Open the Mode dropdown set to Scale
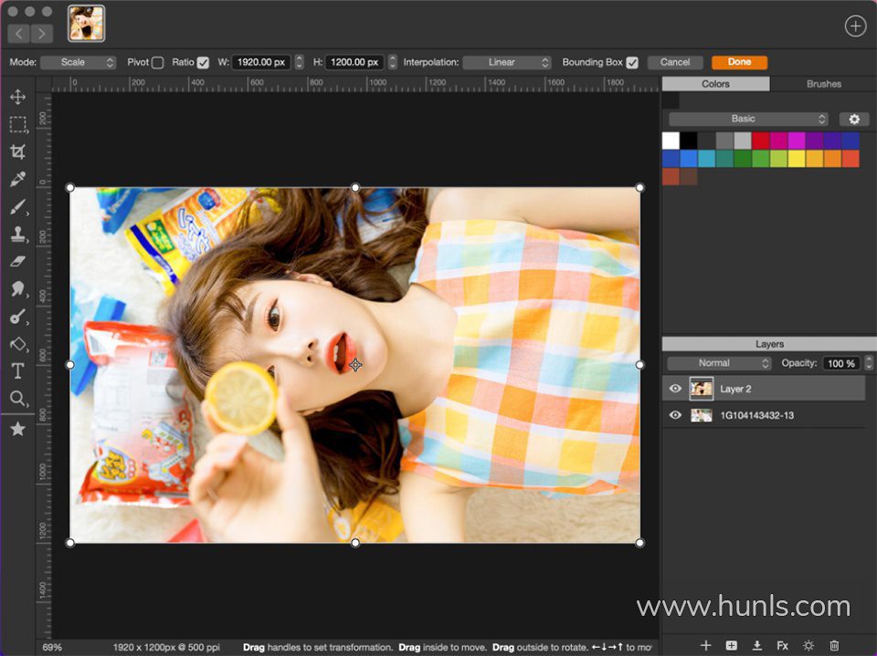877x656 pixels. (x=82, y=62)
